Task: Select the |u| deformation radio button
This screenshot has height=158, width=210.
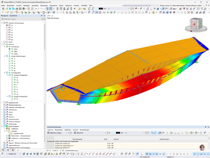Action: (7, 25)
